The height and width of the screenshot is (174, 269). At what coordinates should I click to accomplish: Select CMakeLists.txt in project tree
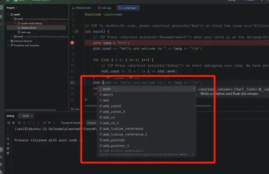[36, 28]
